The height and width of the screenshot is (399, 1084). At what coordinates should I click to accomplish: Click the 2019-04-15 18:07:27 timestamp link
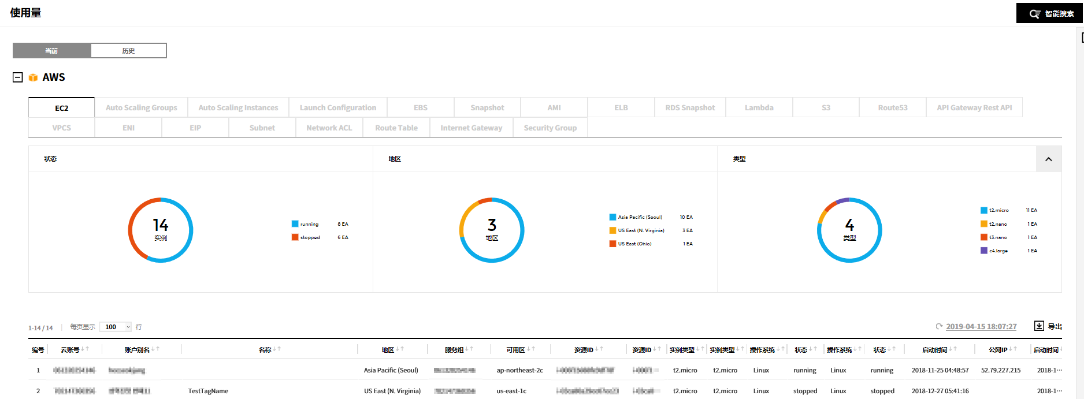[x=981, y=326]
